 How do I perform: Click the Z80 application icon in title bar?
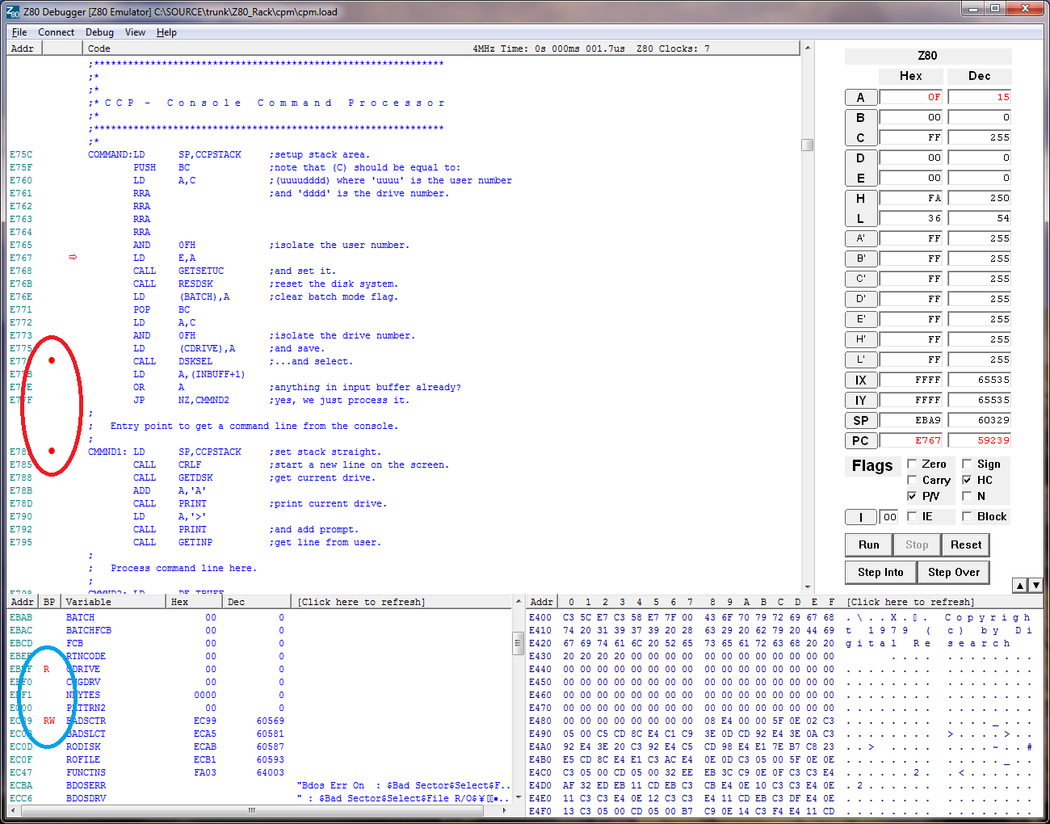13,11
